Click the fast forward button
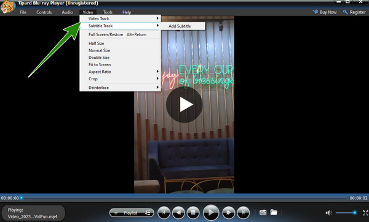This screenshot has width=369, height=222. point(229,213)
